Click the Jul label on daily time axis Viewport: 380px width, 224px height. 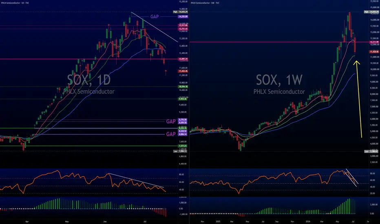[145, 221]
